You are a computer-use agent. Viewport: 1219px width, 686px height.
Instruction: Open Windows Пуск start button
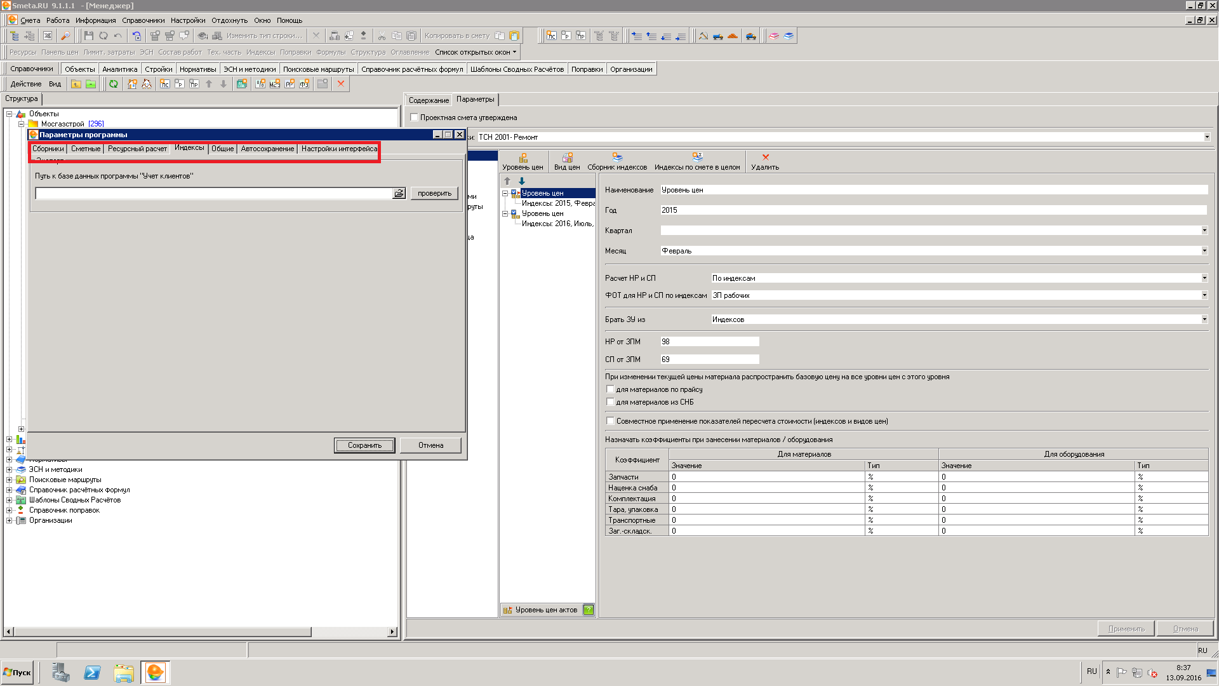[x=17, y=672]
